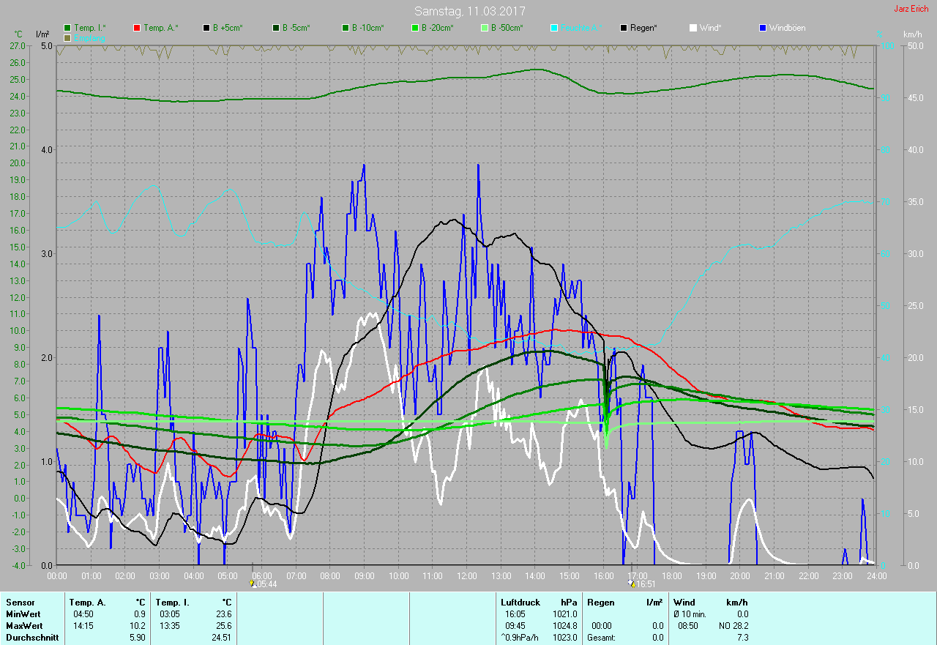The height and width of the screenshot is (645, 937).
Task: Select the B +5cm legend label
Action: point(228,28)
